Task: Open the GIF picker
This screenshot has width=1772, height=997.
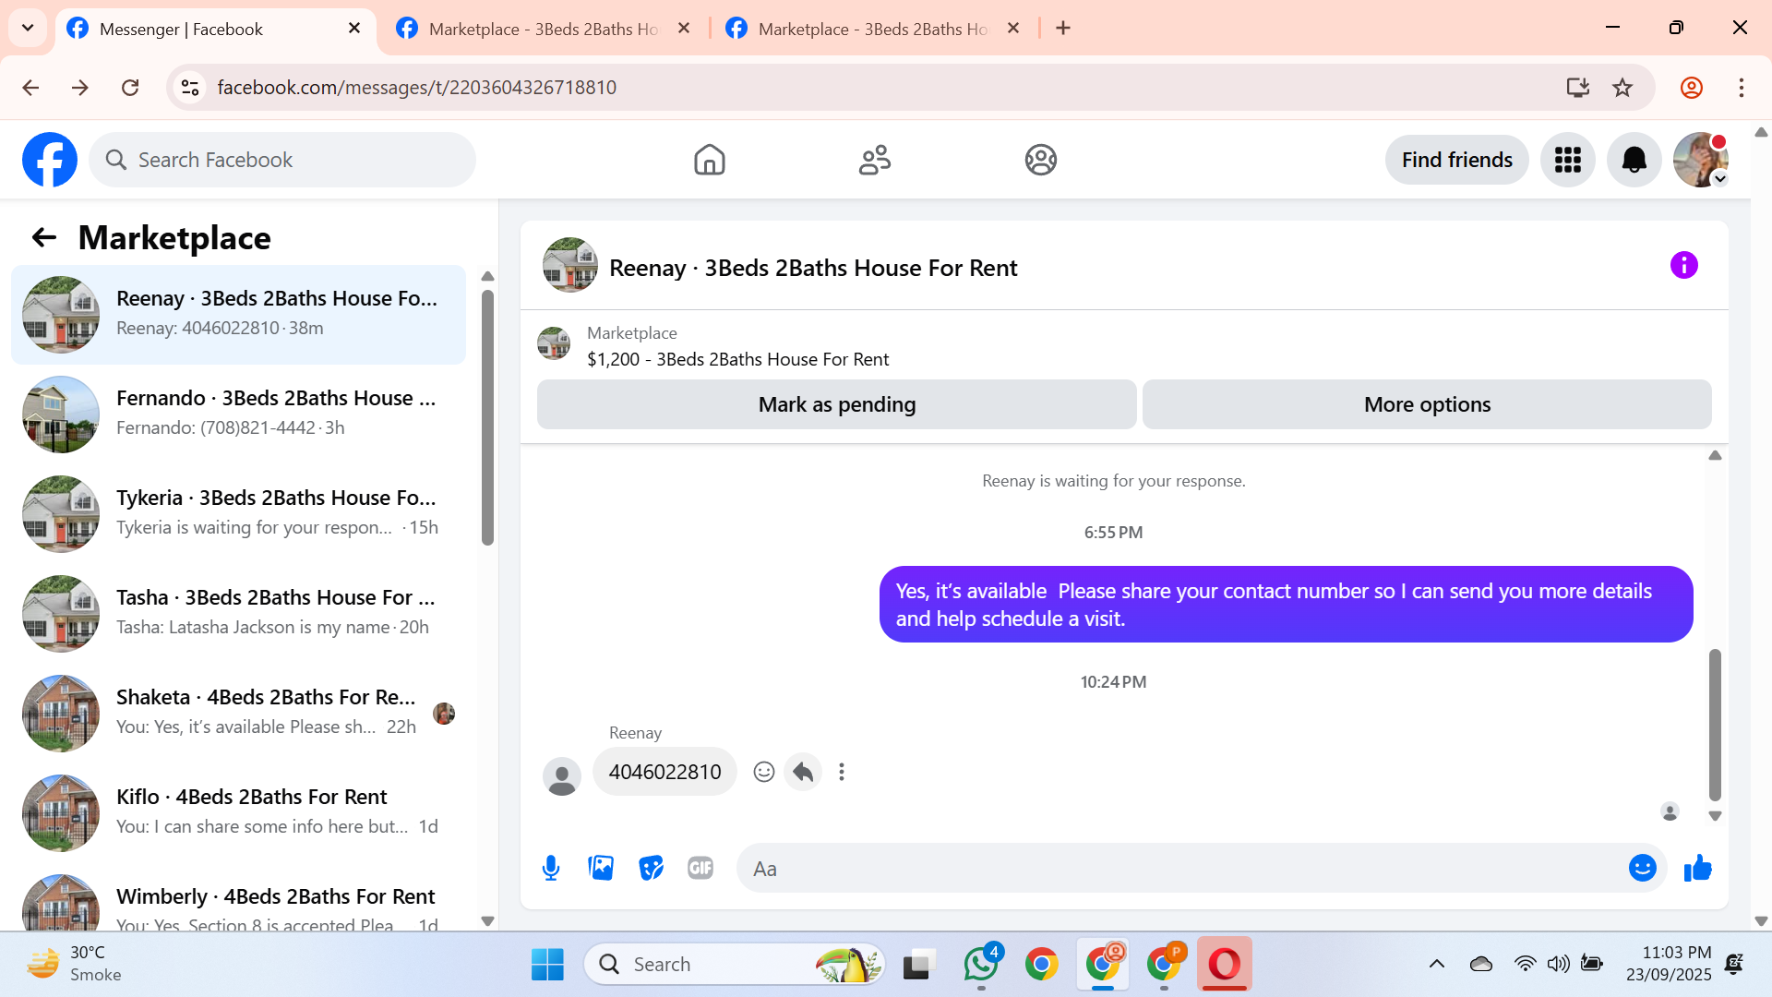Action: pos(700,868)
